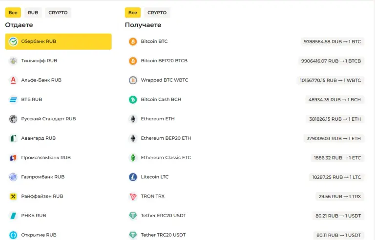Image resolution: width=375 pixels, height=240 pixels.
Task: Click the Alfa-Bank red letter A icon
Action: [x=13, y=80]
